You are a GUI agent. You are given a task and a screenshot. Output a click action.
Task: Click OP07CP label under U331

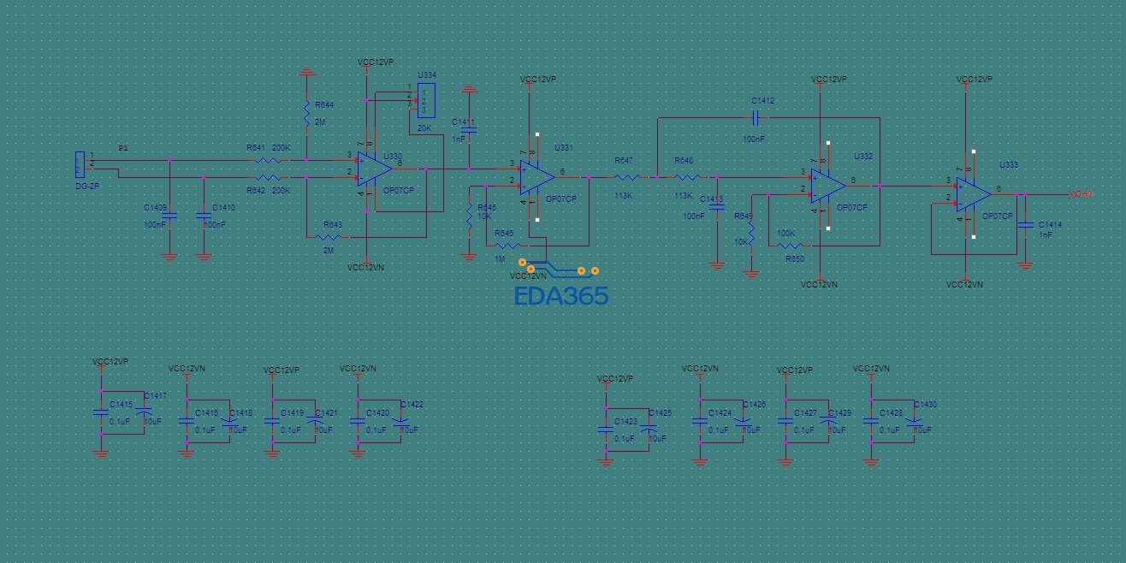[561, 199]
